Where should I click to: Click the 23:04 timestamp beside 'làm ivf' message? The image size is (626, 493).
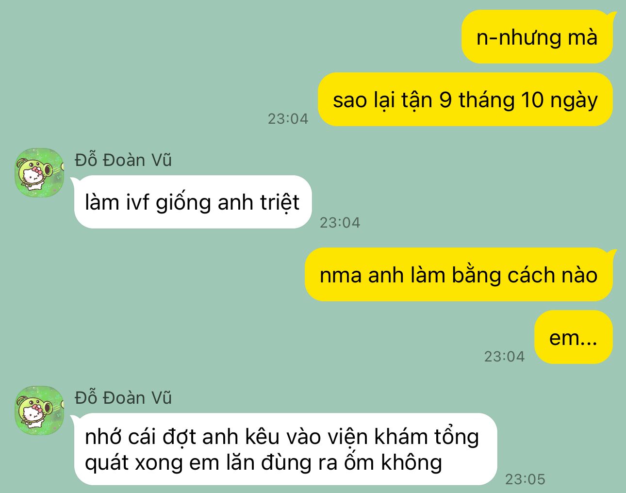coord(340,223)
